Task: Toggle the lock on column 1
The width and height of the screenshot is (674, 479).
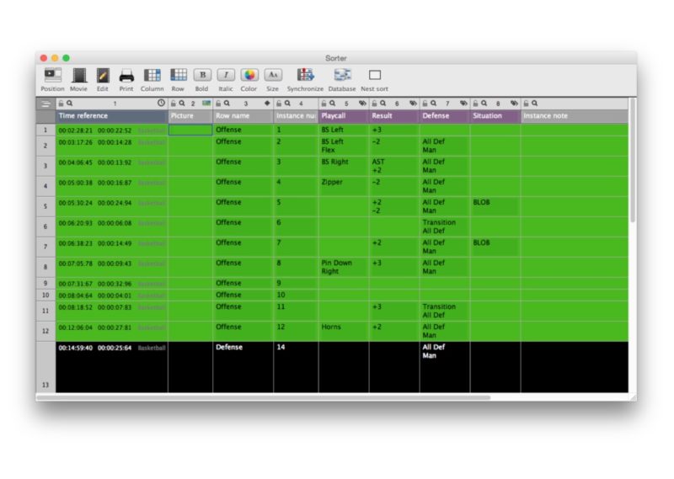Action: pos(61,103)
